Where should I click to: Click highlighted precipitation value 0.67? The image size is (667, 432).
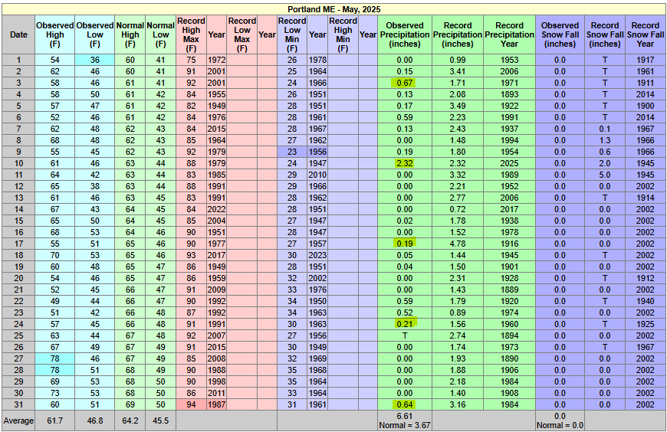point(405,83)
